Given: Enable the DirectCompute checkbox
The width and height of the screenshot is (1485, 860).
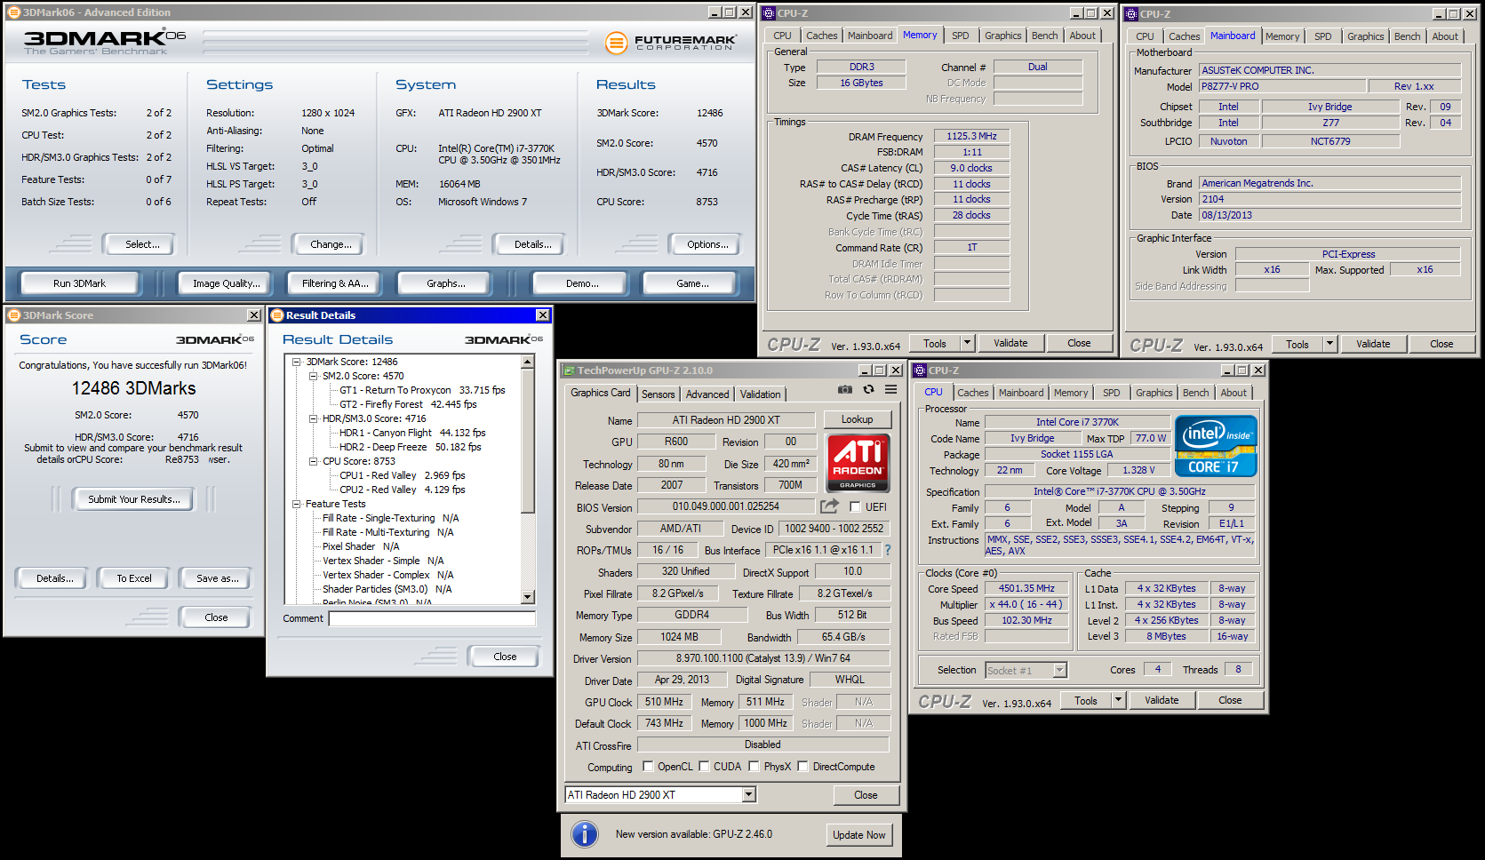Looking at the screenshot, I should pyautogui.click(x=802, y=767).
